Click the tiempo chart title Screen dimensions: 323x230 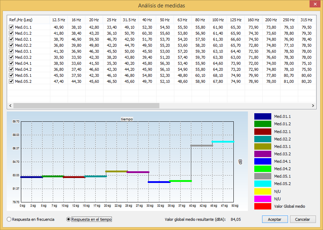127,119
